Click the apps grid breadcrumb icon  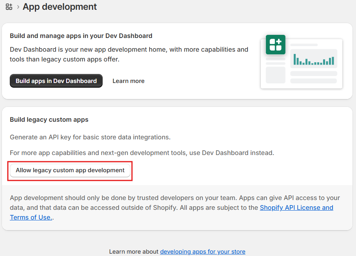click(9, 7)
